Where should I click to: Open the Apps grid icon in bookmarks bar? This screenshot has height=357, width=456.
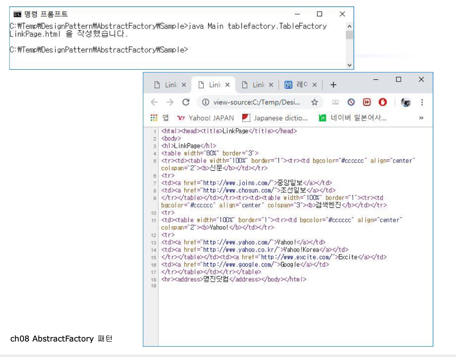pos(154,118)
